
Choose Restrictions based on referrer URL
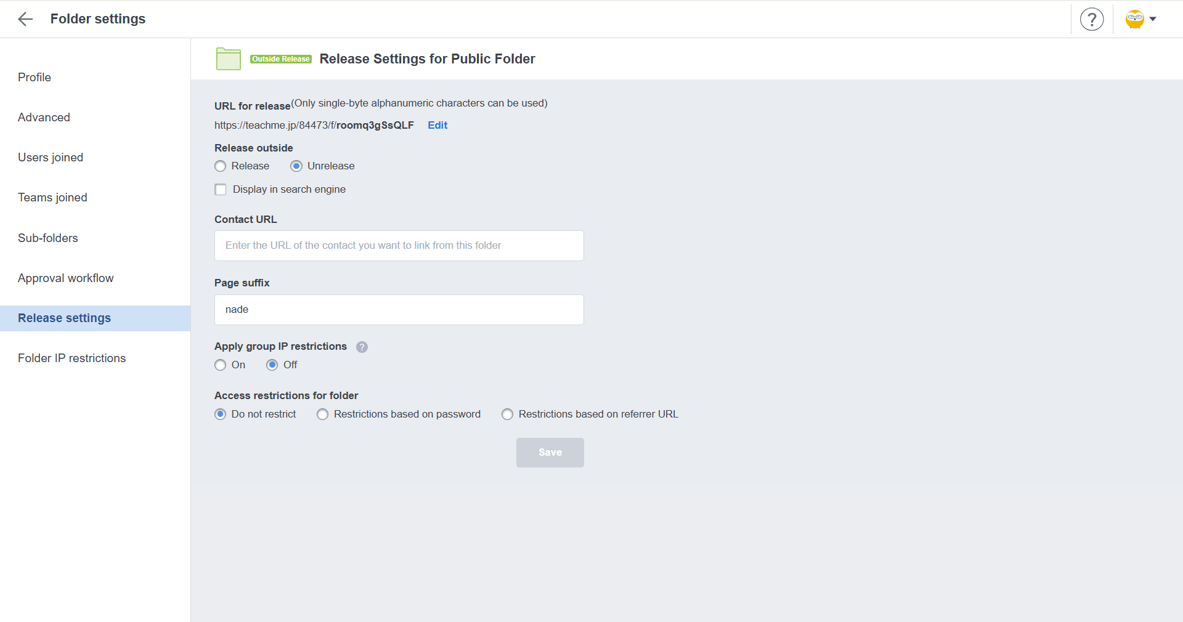click(x=507, y=414)
